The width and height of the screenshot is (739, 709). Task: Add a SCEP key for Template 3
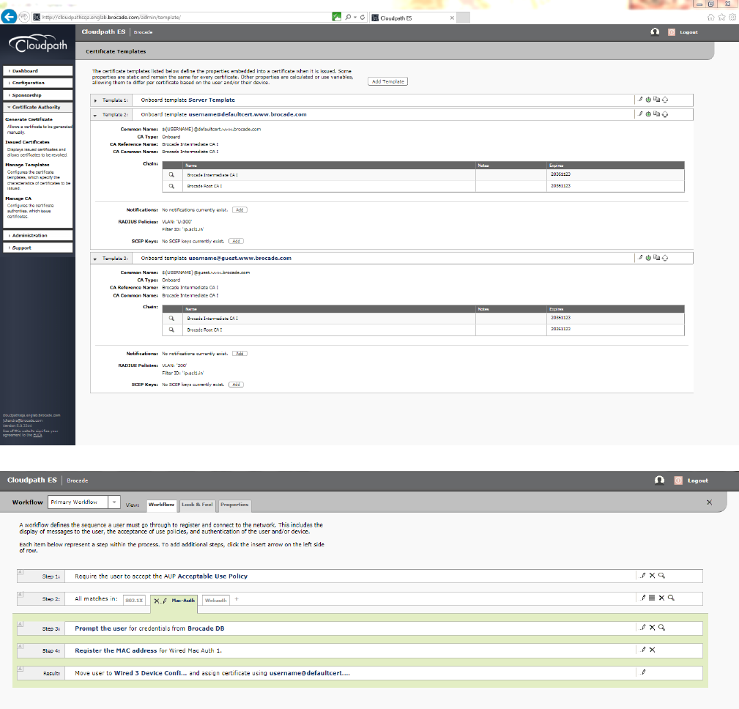click(x=236, y=385)
